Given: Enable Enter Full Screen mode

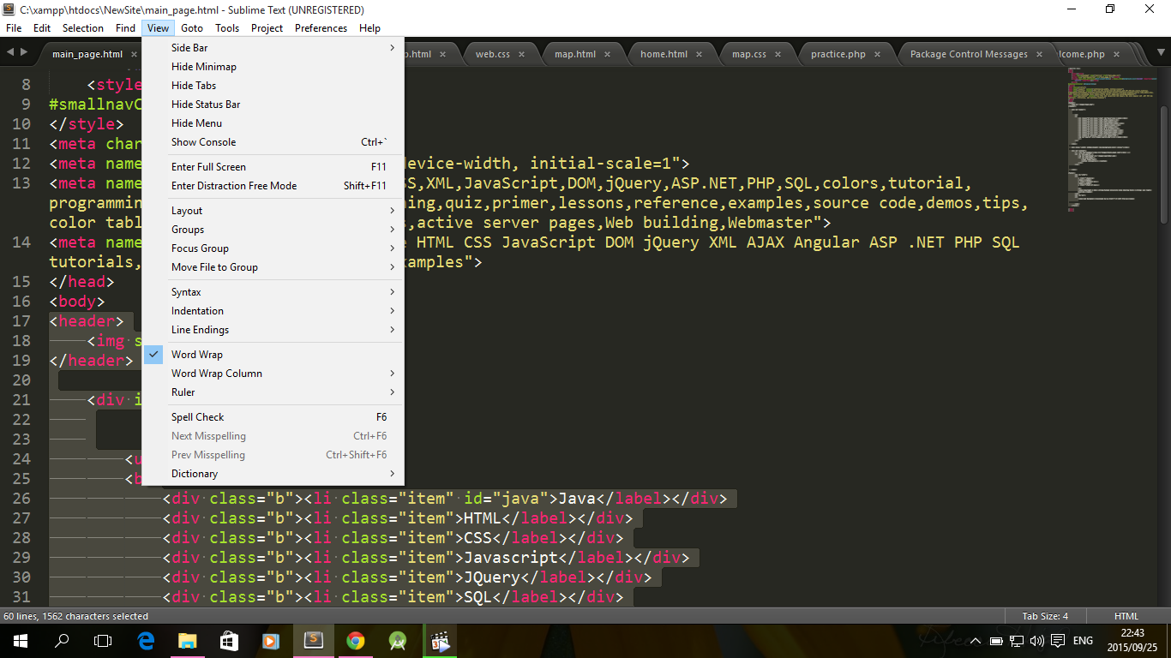Looking at the screenshot, I should (x=273, y=167).
